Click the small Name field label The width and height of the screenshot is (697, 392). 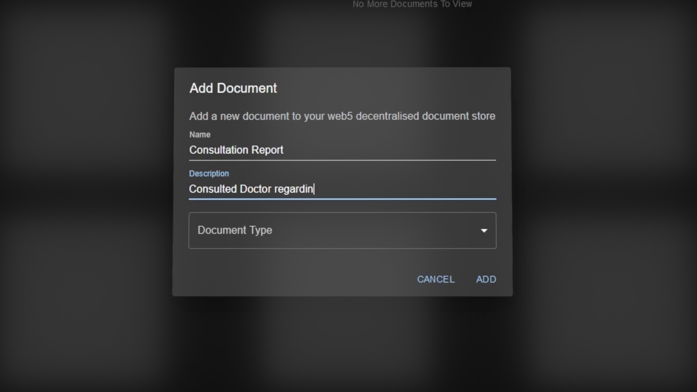point(200,135)
